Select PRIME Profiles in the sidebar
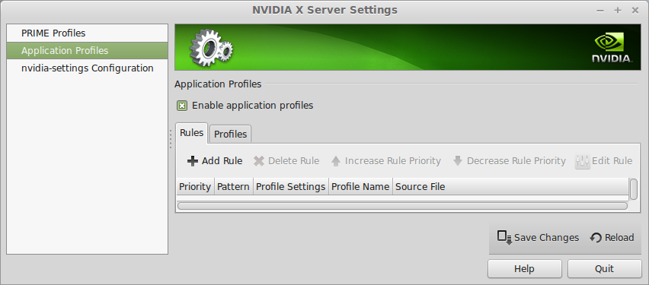The image size is (649, 285). coord(88,33)
